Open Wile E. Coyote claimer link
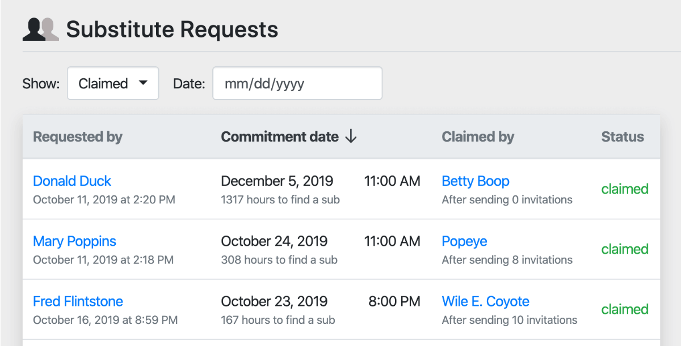 (x=485, y=301)
